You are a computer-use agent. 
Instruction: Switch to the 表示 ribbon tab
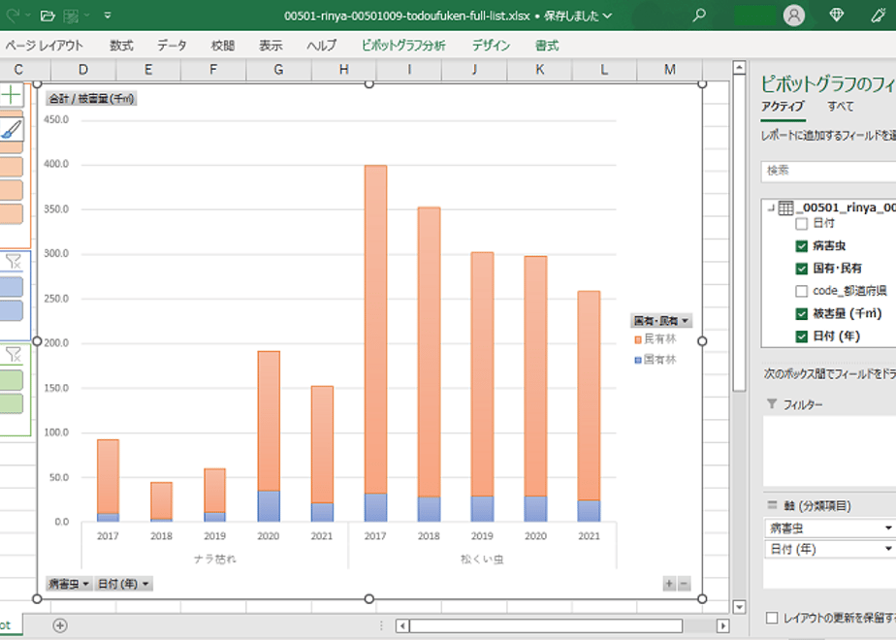[x=271, y=46]
